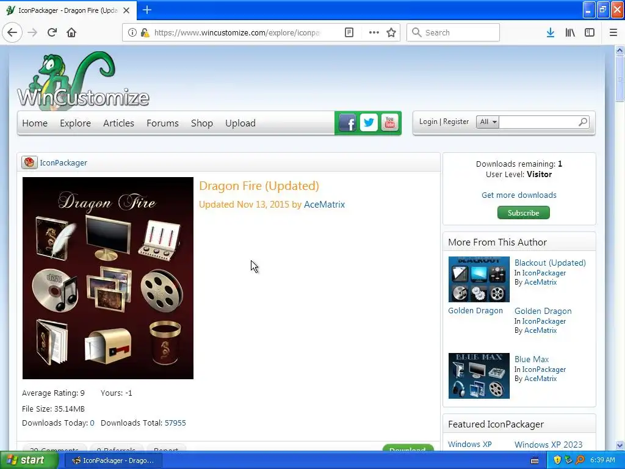Open AceMatrix author profile under title
The width and height of the screenshot is (625, 469).
click(325, 205)
